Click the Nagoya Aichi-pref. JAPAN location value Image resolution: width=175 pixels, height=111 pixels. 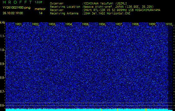pos(119,7)
